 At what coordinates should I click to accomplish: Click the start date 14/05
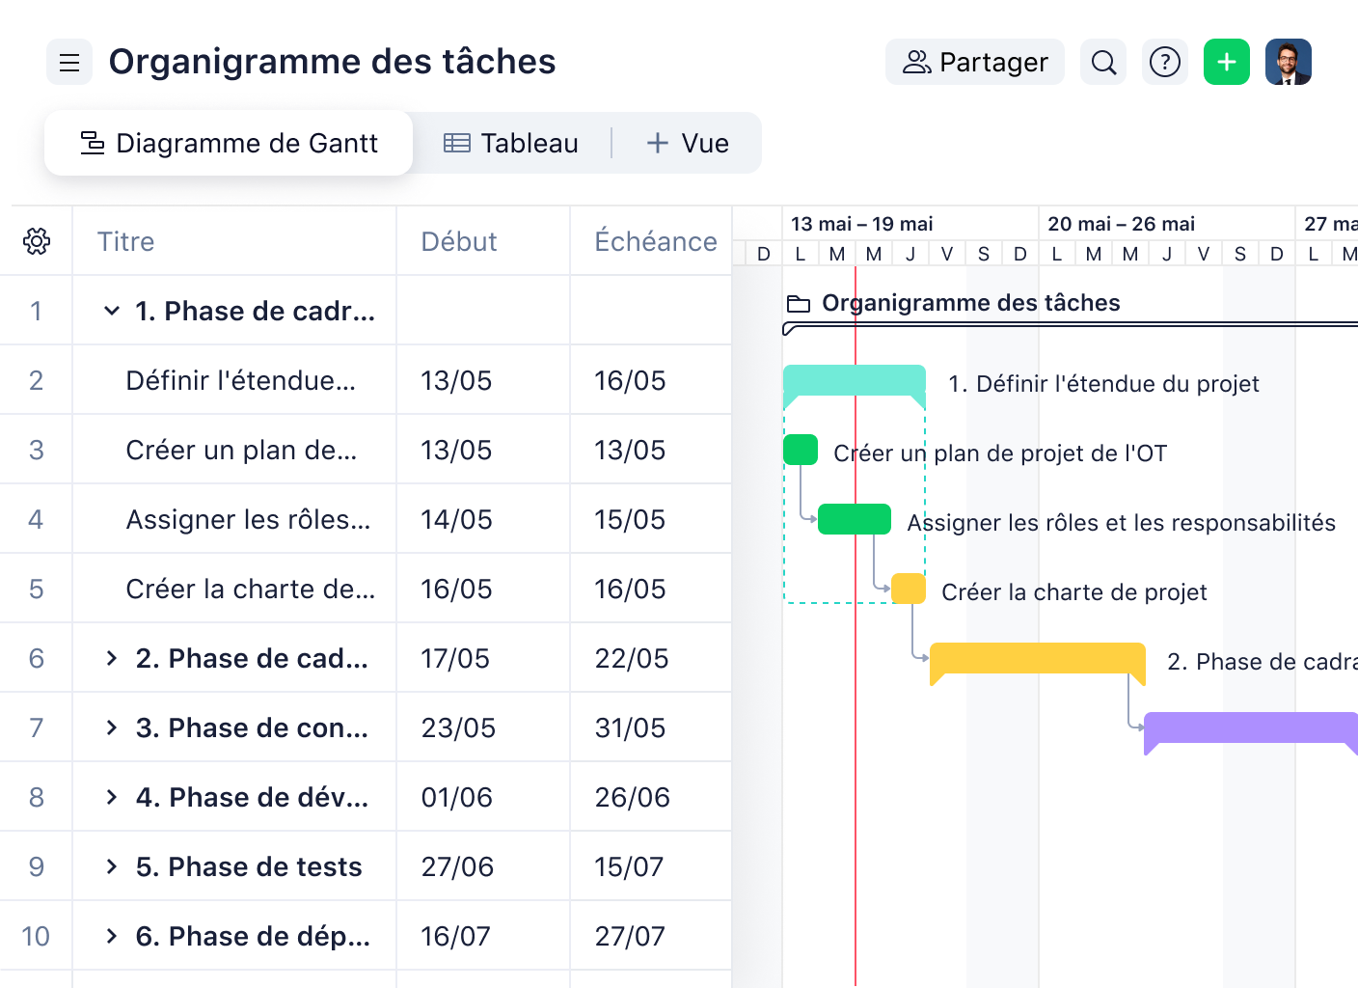point(456,520)
